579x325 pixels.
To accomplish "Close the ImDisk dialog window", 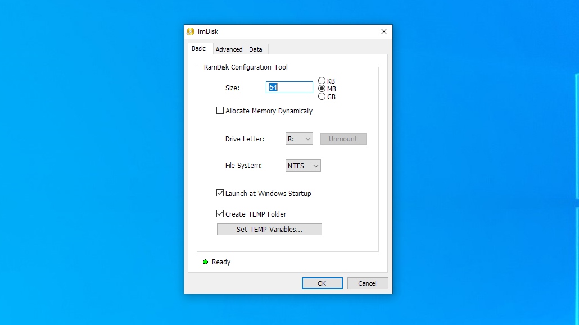I will coord(384,32).
